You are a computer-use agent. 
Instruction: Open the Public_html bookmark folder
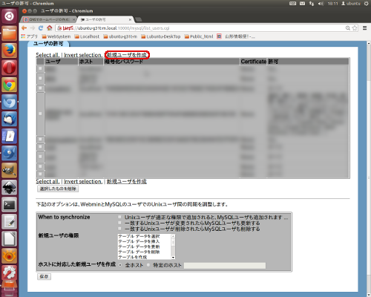click(199, 36)
